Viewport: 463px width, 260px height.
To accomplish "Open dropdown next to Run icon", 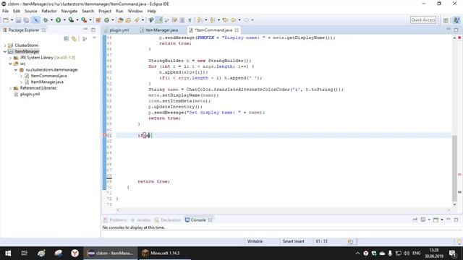I will point(64,20).
